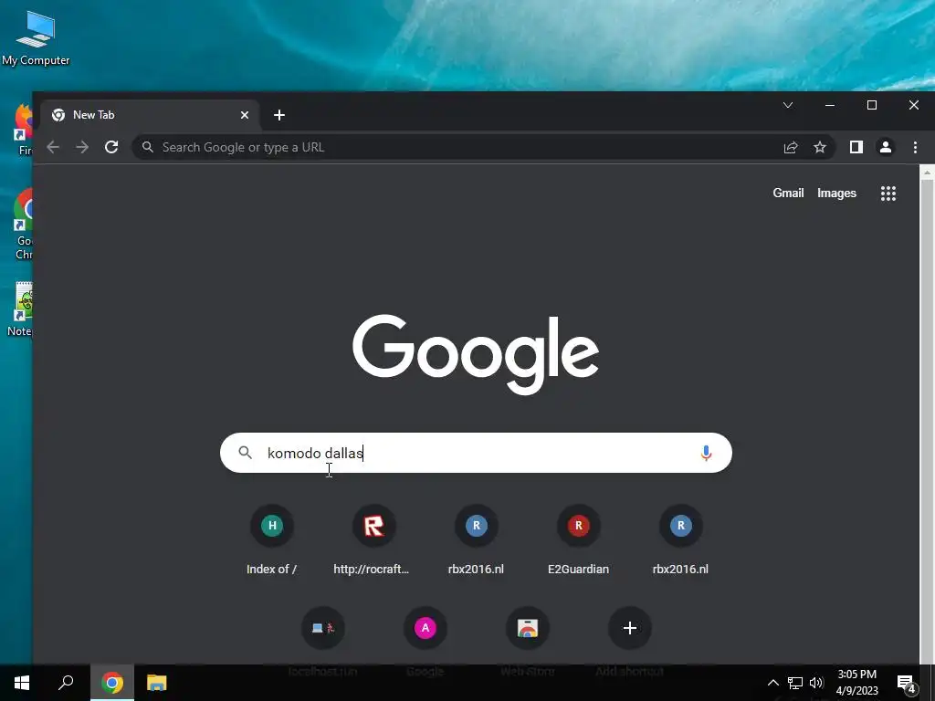Open the taskbar clock and date
The width and height of the screenshot is (935, 701).
click(856, 683)
